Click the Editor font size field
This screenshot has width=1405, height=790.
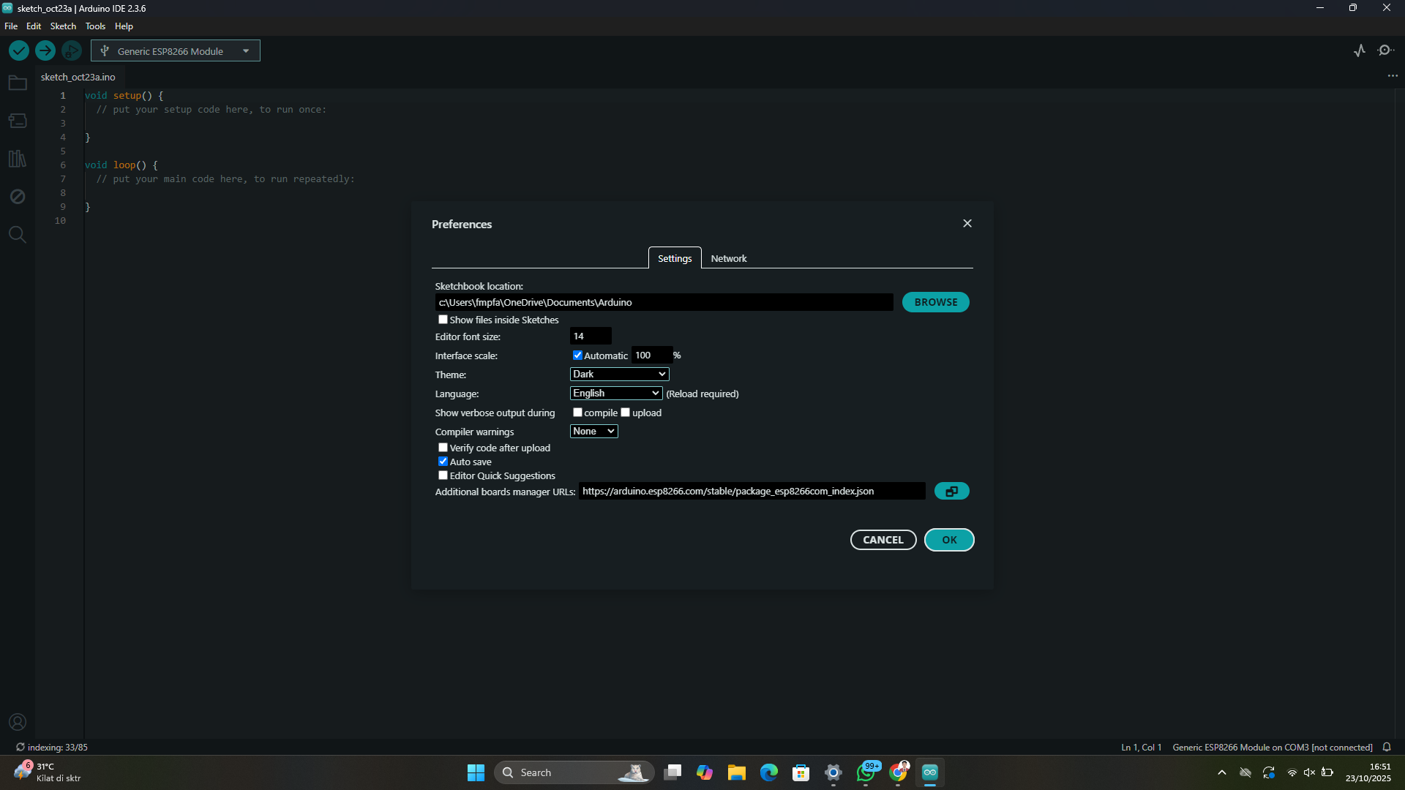point(591,336)
